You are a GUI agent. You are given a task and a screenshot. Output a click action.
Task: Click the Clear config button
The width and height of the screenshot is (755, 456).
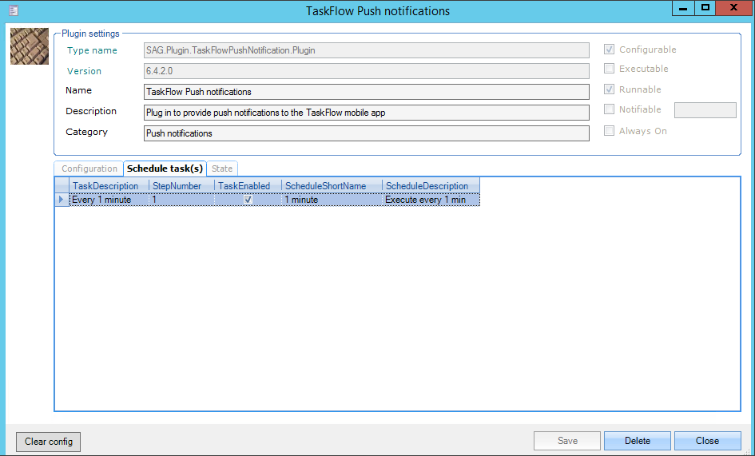[x=48, y=441]
